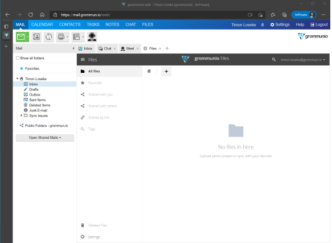Click the printer icon

[x=61, y=37]
